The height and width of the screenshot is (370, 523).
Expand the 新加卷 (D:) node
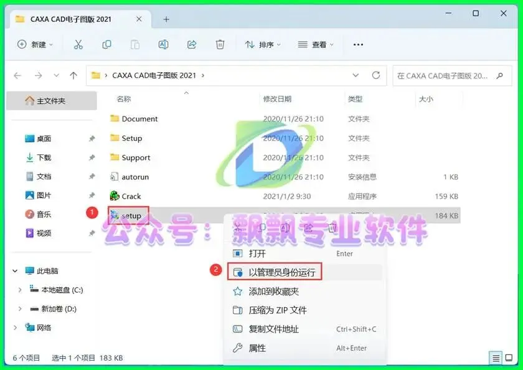20,309
